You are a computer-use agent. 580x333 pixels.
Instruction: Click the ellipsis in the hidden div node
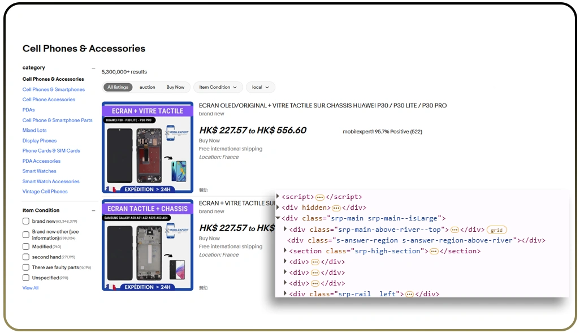(x=336, y=208)
